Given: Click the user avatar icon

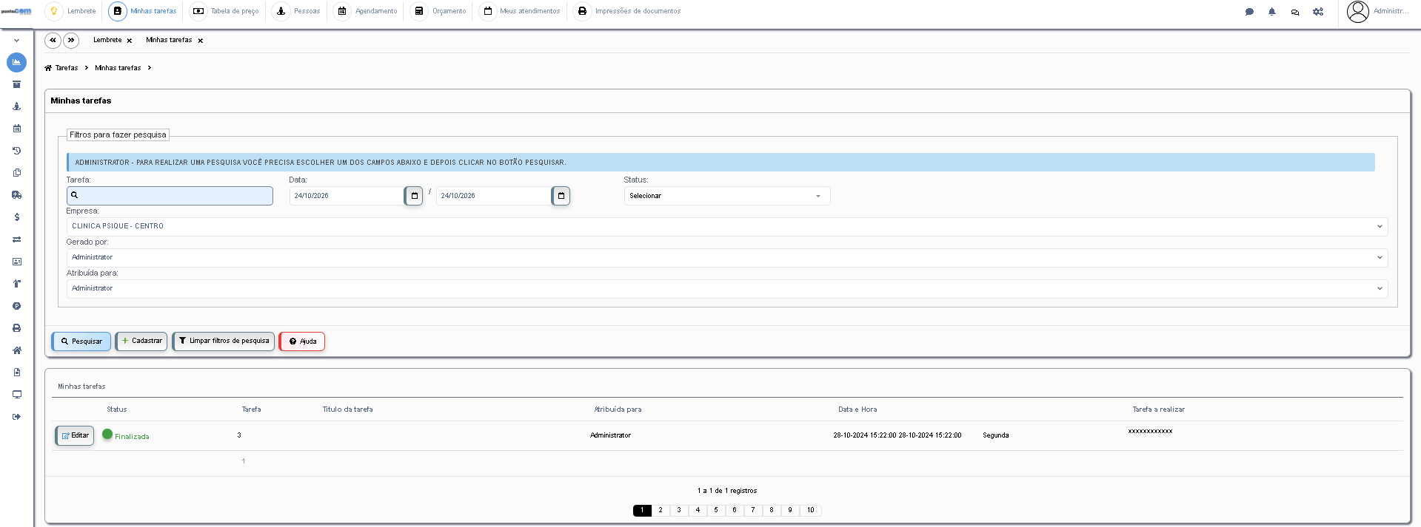Looking at the screenshot, I should [x=1358, y=12].
